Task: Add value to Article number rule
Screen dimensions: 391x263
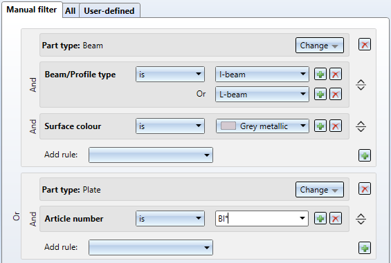Action: pos(320,219)
